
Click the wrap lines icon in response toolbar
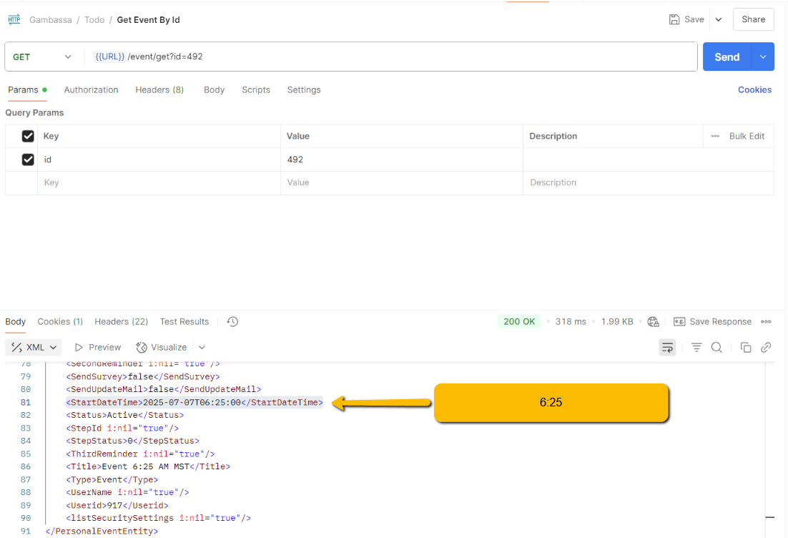point(667,348)
